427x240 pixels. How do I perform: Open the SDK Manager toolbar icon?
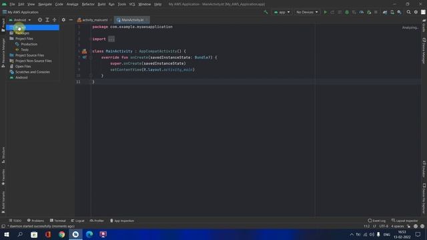pyautogui.click(x=399, y=12)
